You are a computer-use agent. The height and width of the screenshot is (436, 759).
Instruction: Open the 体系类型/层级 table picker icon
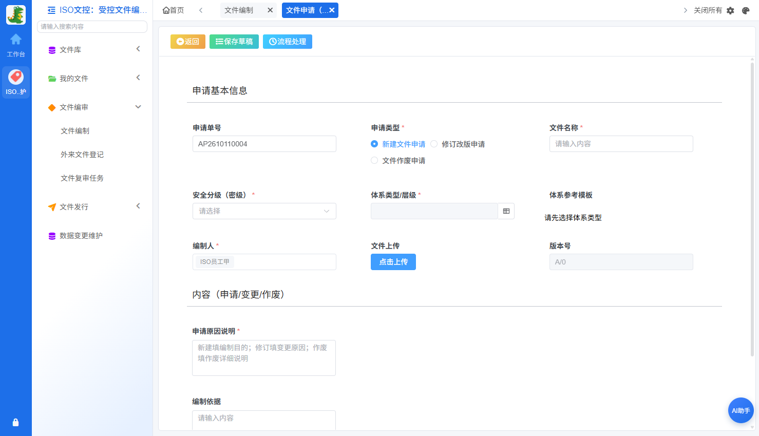pos(506,211)
